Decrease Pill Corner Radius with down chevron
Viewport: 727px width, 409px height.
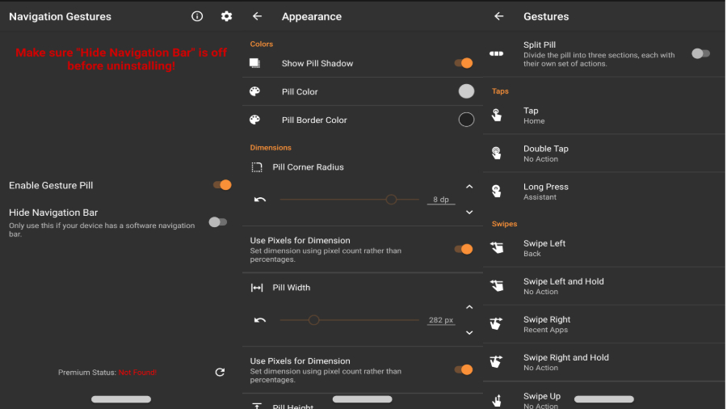click(469, 213)
